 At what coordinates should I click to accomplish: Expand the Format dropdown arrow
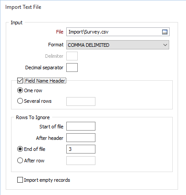(165, 45)
